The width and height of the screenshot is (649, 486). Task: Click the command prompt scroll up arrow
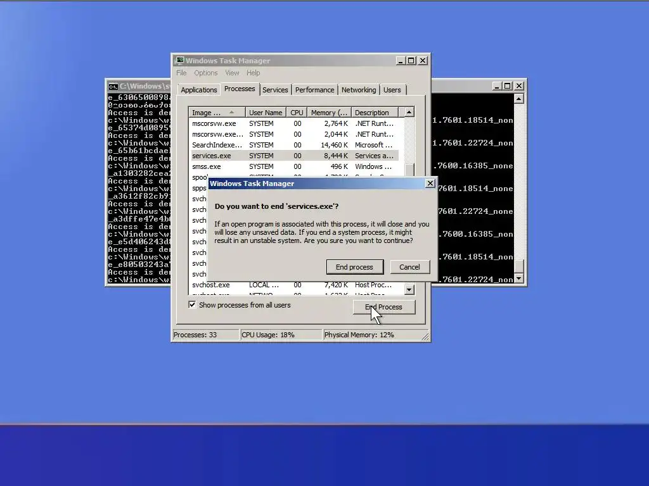coord(518,98)
